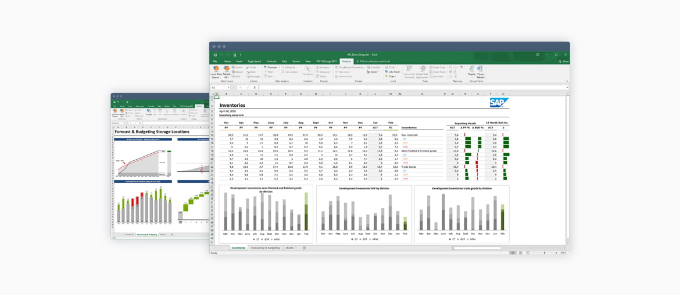Viewport: 680px width, 295px height.
Task: Click Forecast & Budgeting Storage Locations title
Action: click(x=152, y=132)
